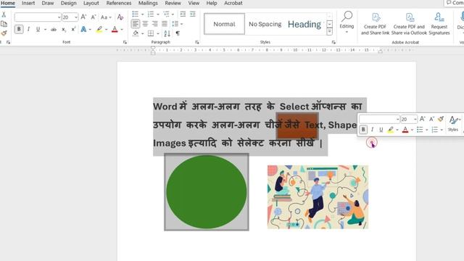
Task: Apply the Heading style
Action: click(x=304, y=24)
